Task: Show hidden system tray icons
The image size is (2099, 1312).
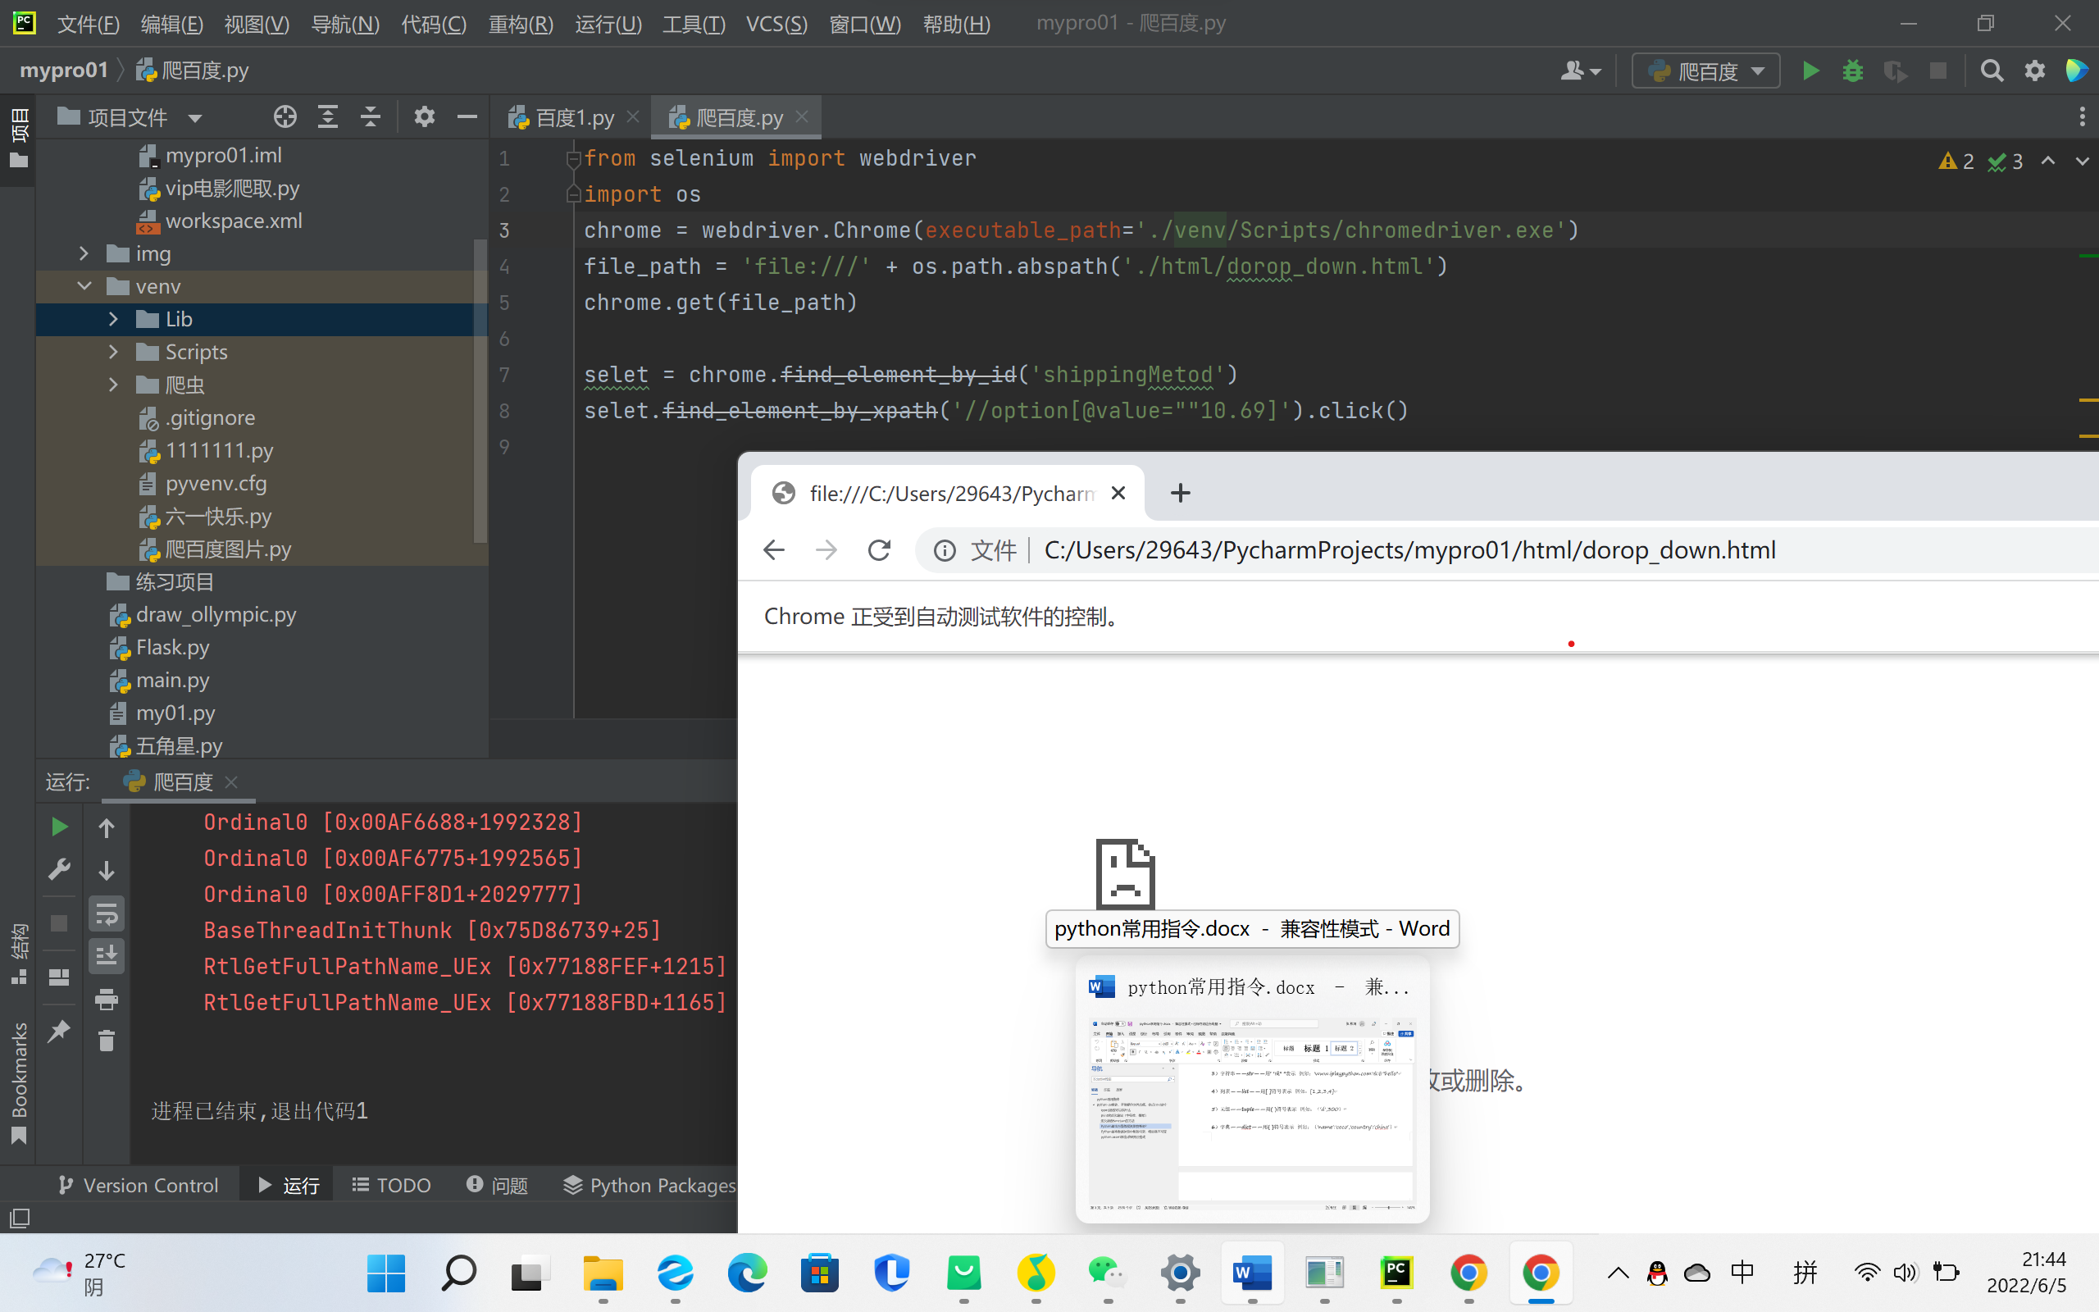Action: pos(1618,1273)
